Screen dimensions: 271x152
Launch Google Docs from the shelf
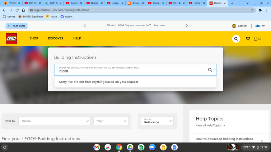pyautogui.click(x=174, y=147)
